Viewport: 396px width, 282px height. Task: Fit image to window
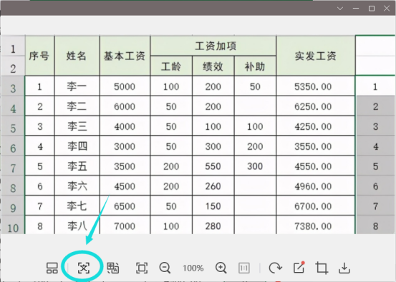tap(142, 268)
